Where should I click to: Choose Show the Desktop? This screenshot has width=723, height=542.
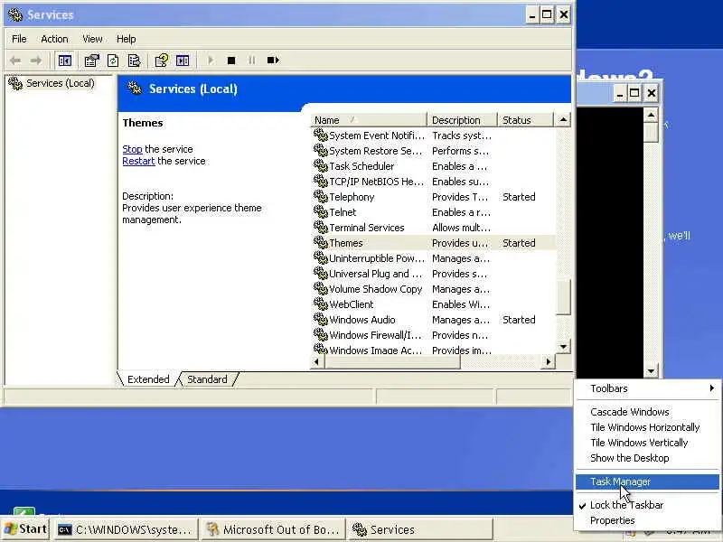(647, 458)
